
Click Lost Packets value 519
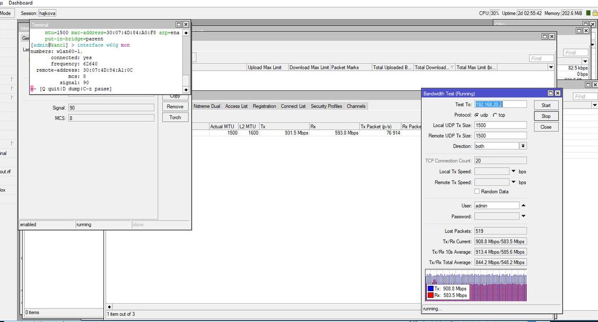[500, 231]
